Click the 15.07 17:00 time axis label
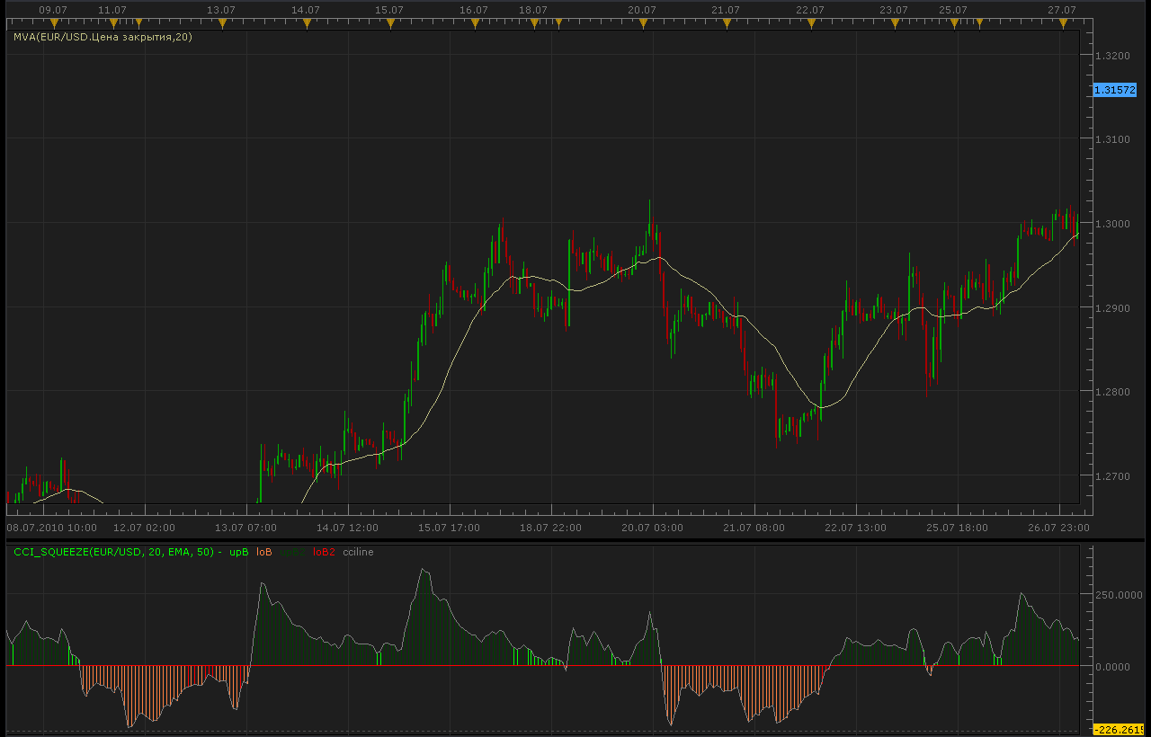The height and width of the screenshot is (737, 1151). point(450,528)
